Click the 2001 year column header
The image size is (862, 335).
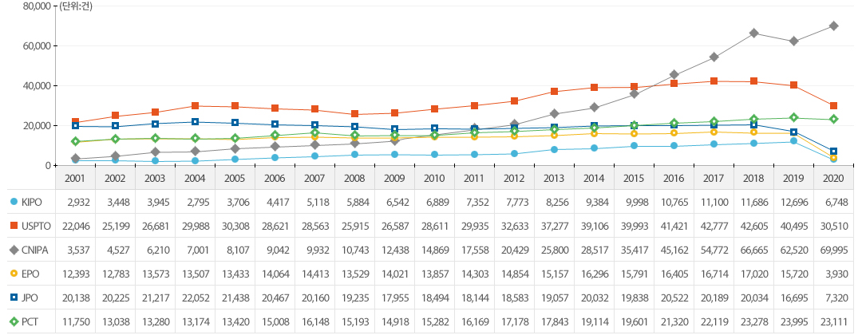(76, 180)
